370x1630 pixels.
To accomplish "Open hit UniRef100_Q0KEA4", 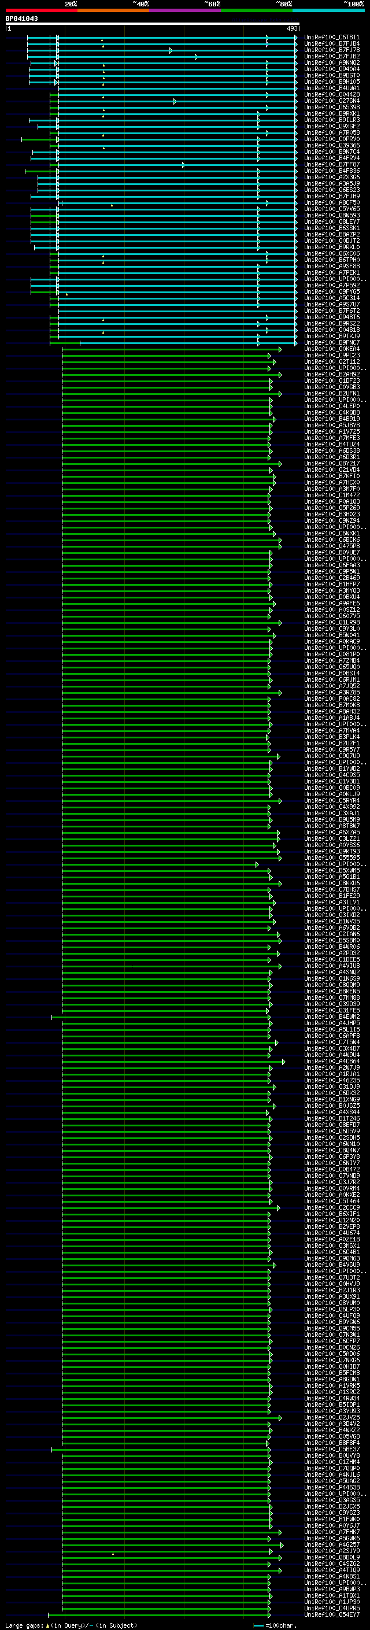I will click(331, 349).
